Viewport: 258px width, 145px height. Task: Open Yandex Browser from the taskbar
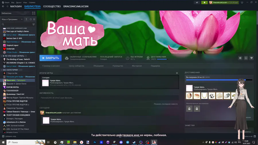pos(81,142)
